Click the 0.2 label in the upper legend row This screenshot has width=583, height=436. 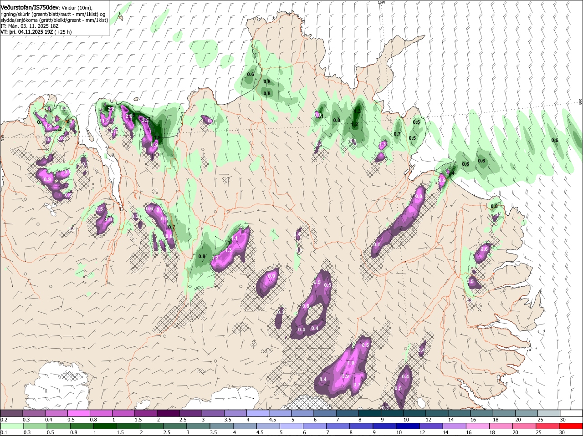[4, 420]
